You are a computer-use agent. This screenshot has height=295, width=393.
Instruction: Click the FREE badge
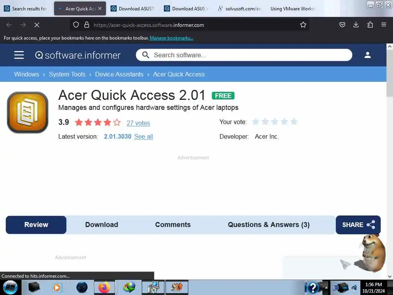tap(223, 96)
